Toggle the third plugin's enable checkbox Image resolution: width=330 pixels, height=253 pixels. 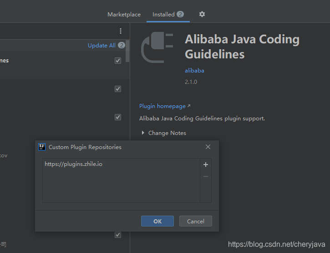(118, 117)
